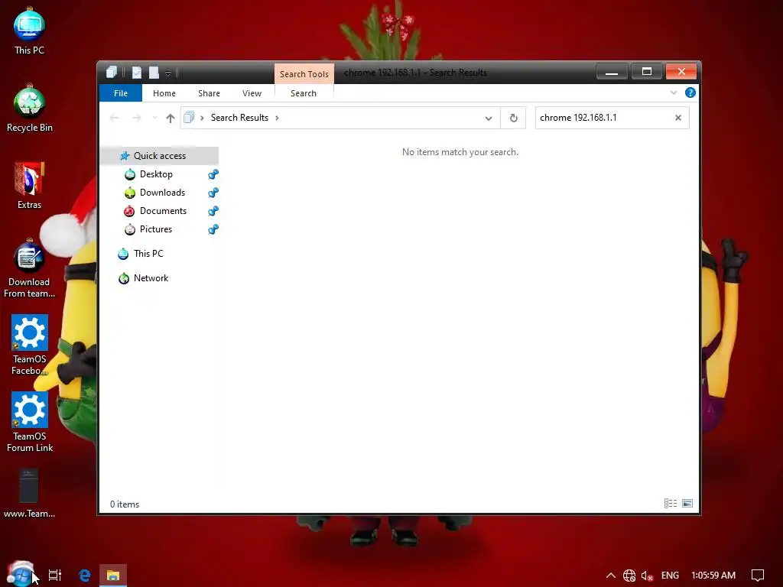783x587 pixels.
Task: Open Recent locations dropdown arrow
Action: point(154,118)
